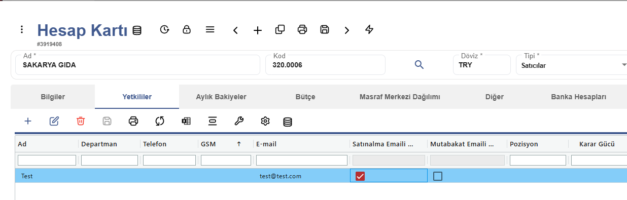Switch to the Bilgiler tab
The image size is (627, 200).
click(53, 97)
